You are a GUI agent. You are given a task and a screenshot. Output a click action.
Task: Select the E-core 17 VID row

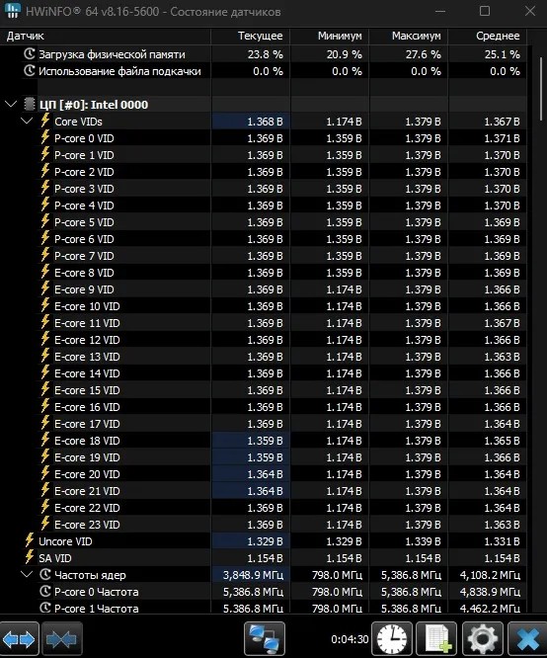(264, 424)
